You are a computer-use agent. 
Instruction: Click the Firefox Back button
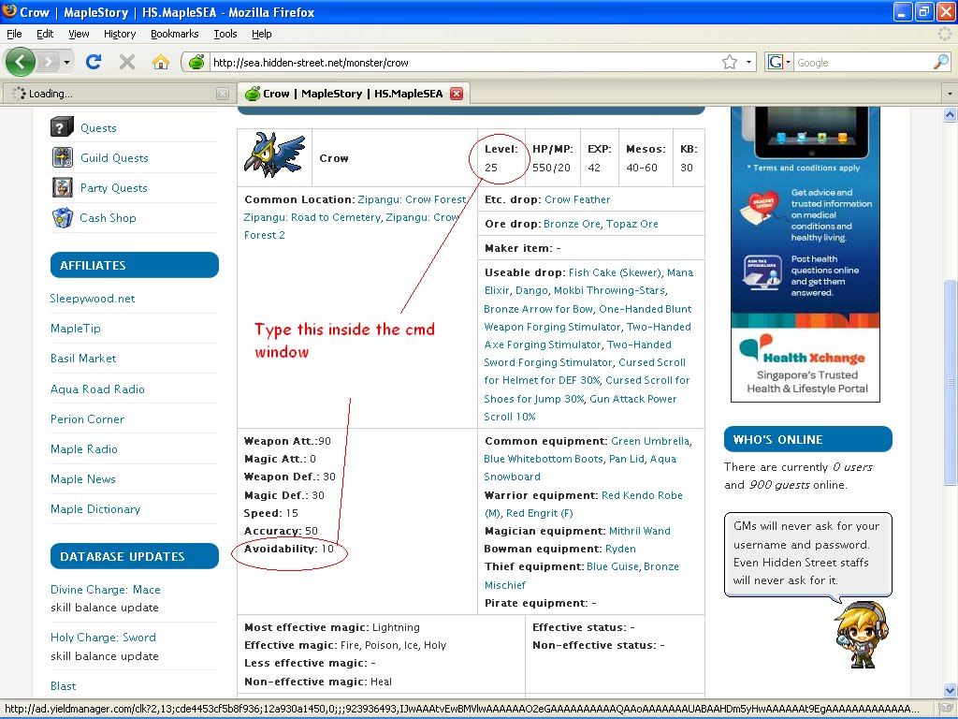21,62
